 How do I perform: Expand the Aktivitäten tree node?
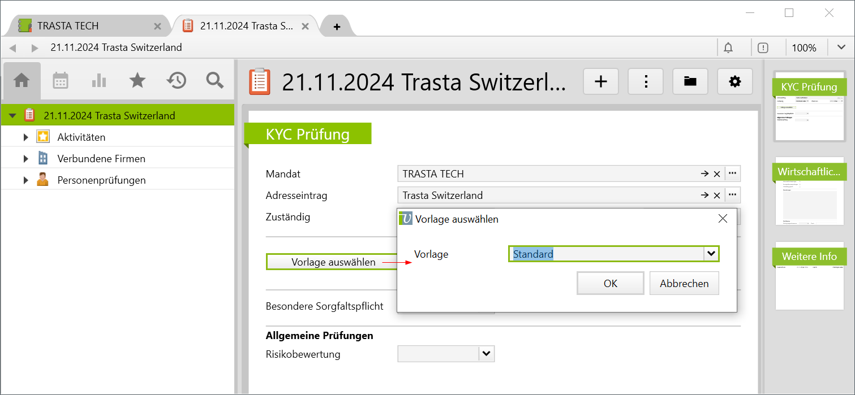25,137
